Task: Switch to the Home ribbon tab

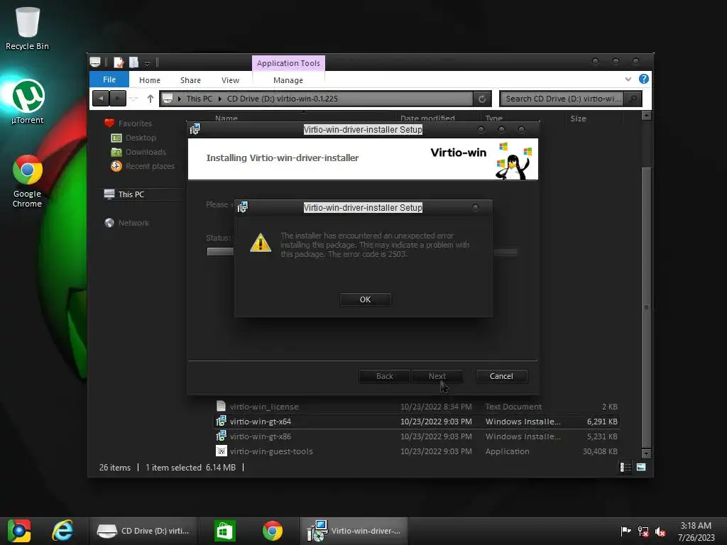Action: [x=149, y=80]
